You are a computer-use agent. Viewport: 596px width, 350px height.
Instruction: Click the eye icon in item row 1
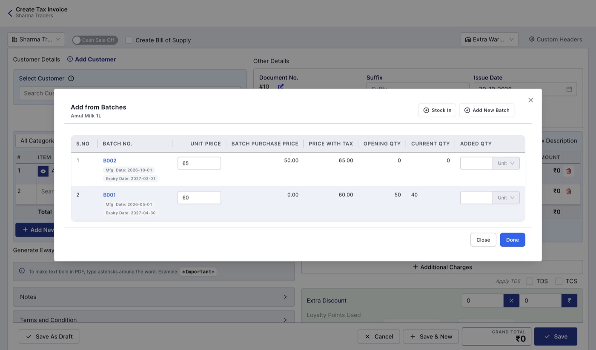pos(43,171)
